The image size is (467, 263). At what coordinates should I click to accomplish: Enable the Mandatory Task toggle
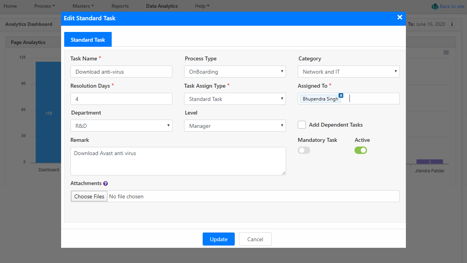pos(304,150)
